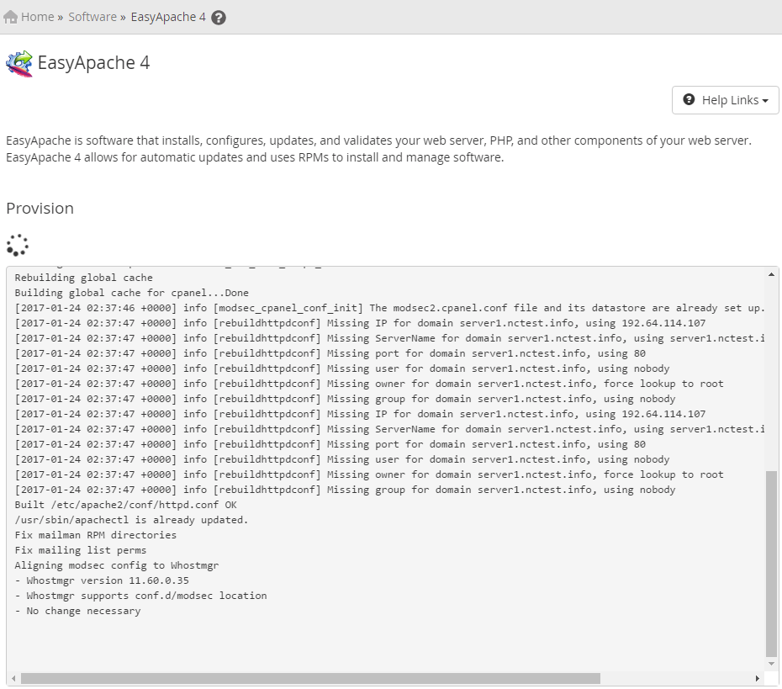Click horizontal scrollbar right arrow
Image resolution: width=782 pixels, height=689 pixels.
coord(758,679)
